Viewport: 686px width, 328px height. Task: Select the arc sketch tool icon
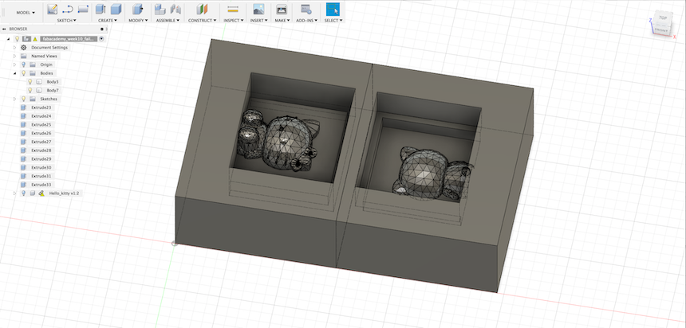(68, 9)
